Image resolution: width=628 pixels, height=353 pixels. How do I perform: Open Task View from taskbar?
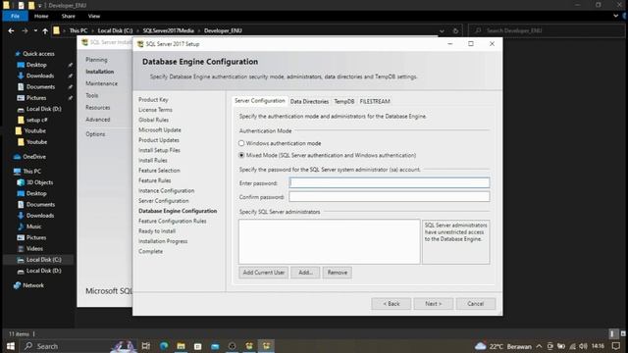[146, 346]
